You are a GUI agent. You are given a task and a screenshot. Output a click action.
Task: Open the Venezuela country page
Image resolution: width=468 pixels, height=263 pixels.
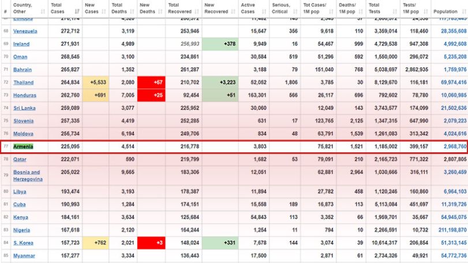pyautogui.click(x=25, y=31)
